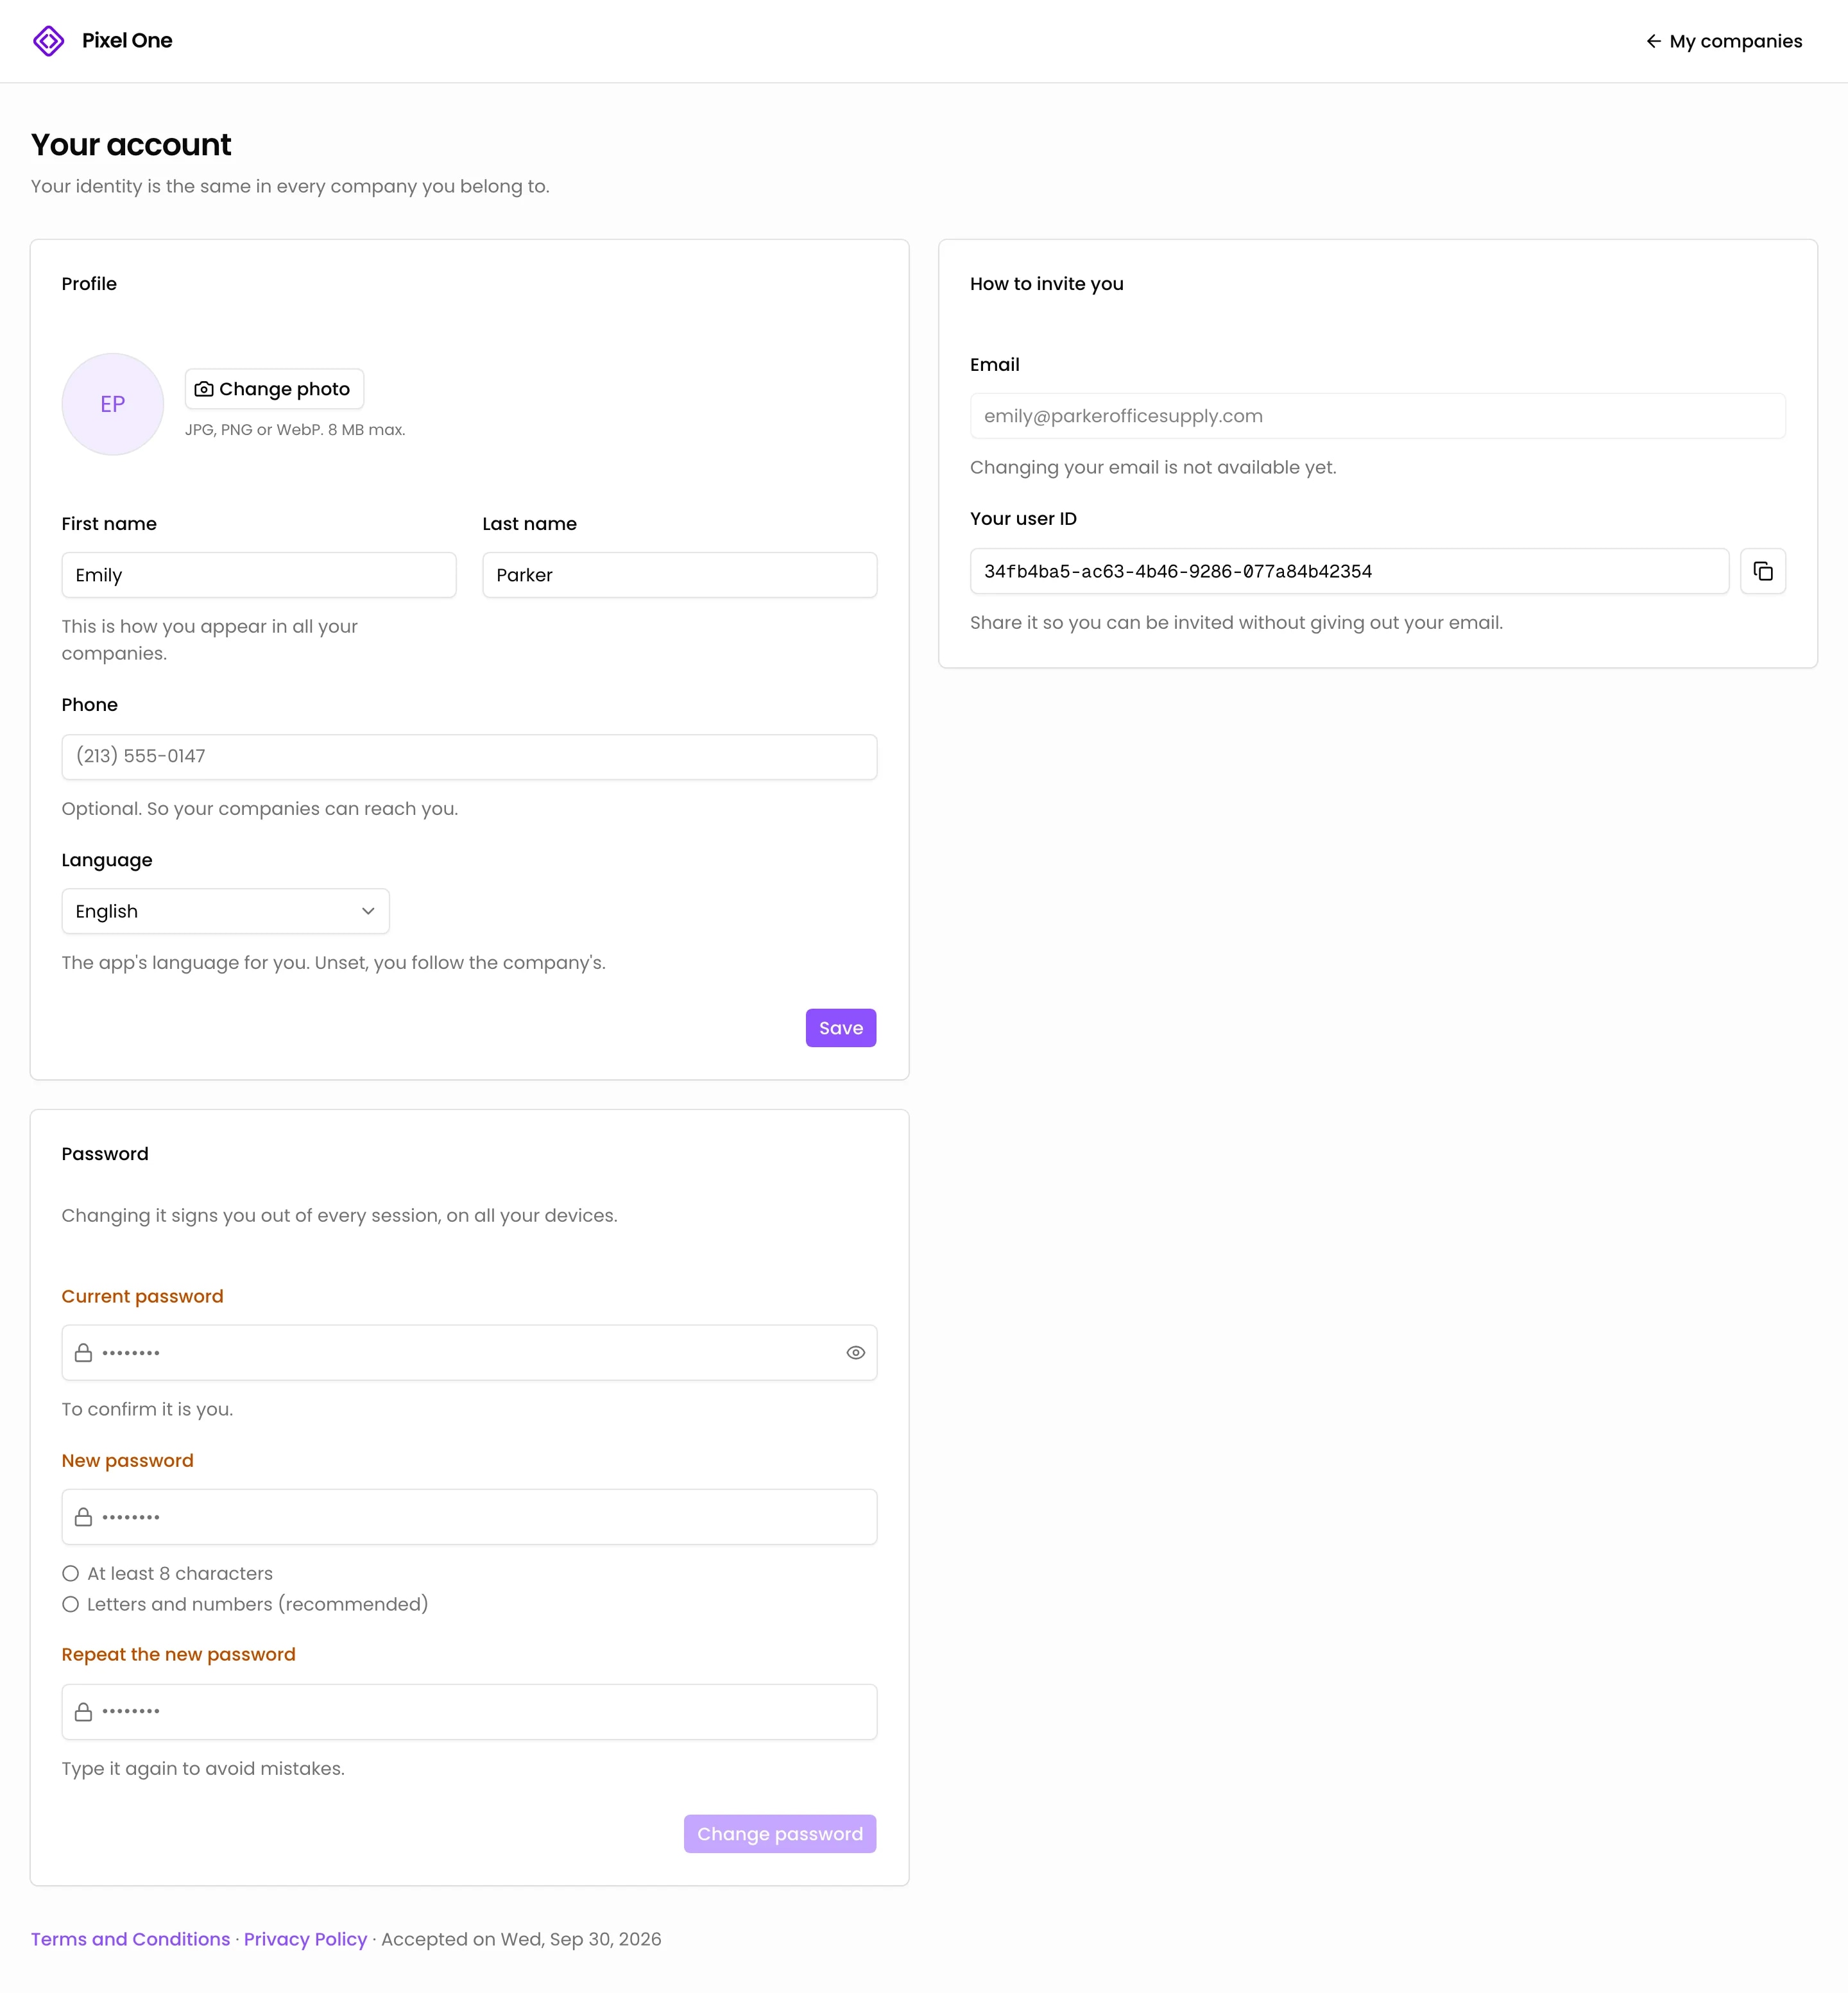Open the Privacy Policy link
This screenshot has height=1993, width=1848.
pos(306,1939)
